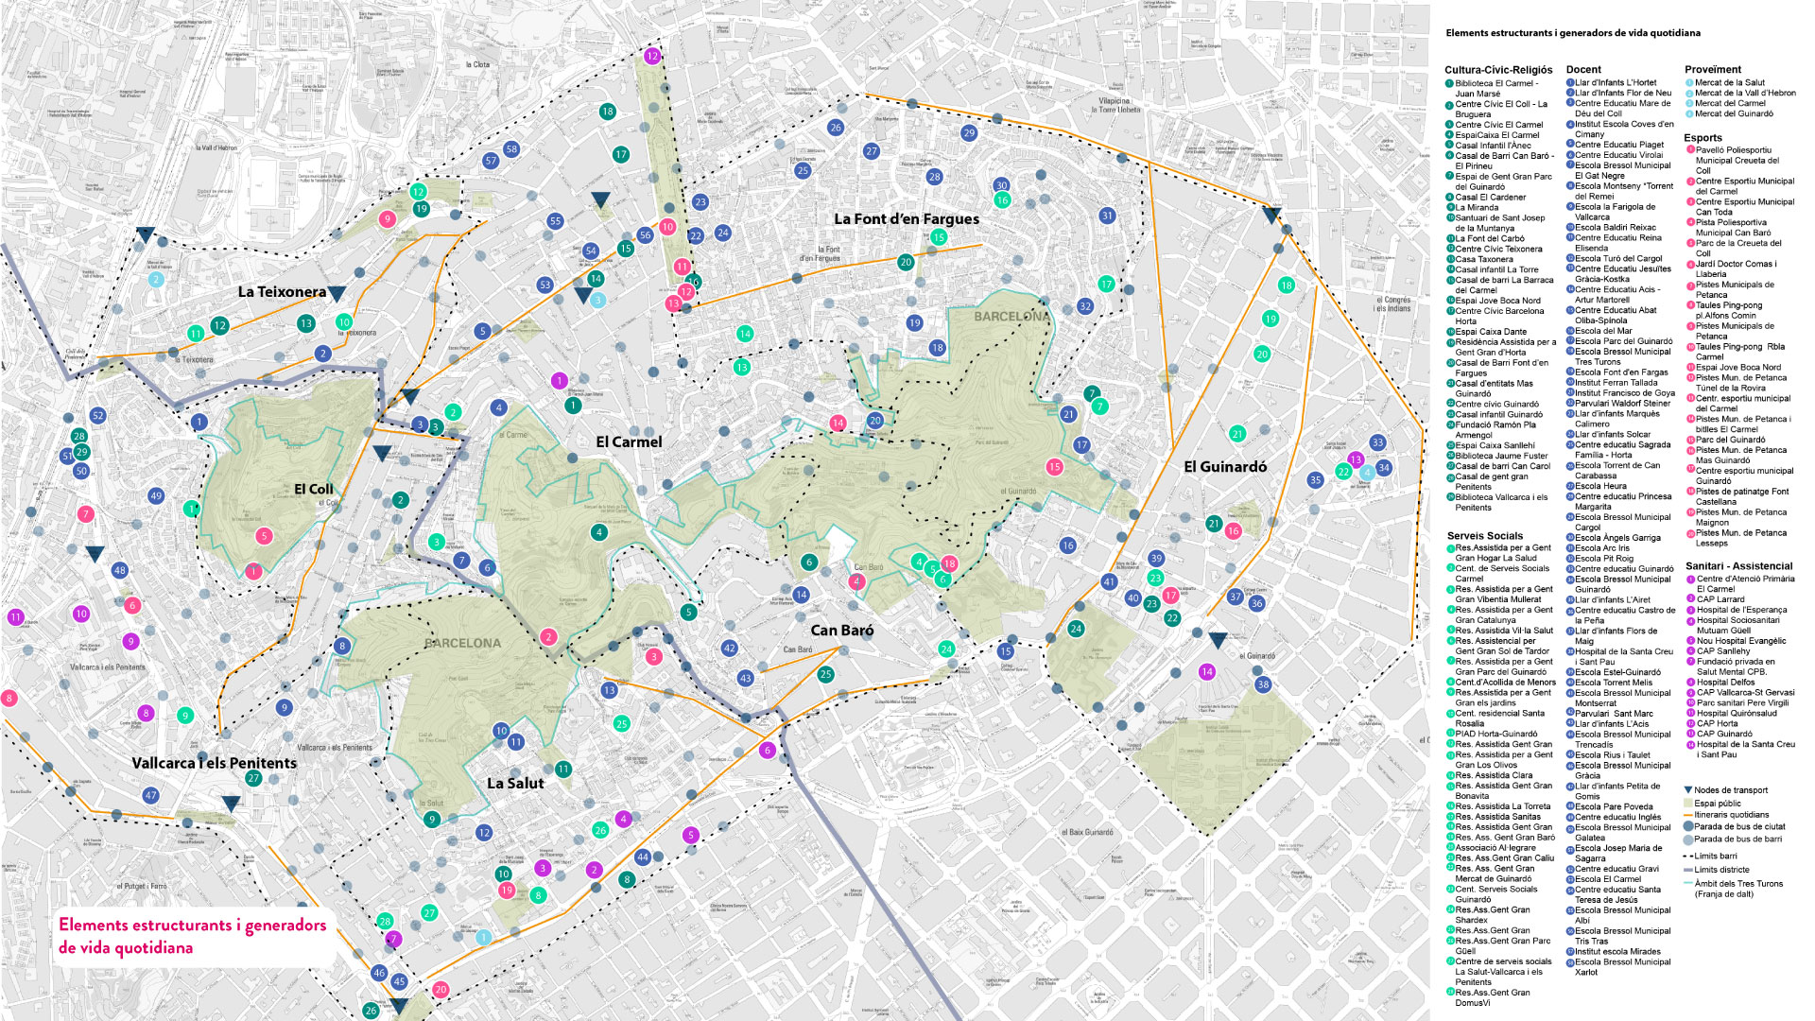Click the 'Vallcarca i els Penitents' bold label

pyautogui.click(x=215, y=763)
